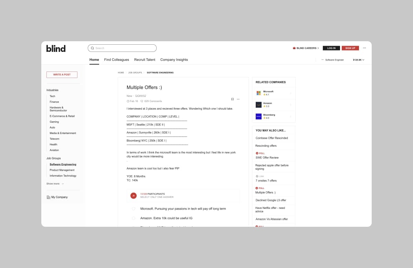Select Health in the Industries list
Screen dimensions: 413x268
(x=54, y=145)
